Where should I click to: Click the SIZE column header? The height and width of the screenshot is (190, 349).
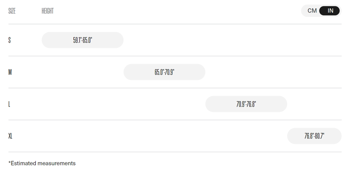(12, 11)
